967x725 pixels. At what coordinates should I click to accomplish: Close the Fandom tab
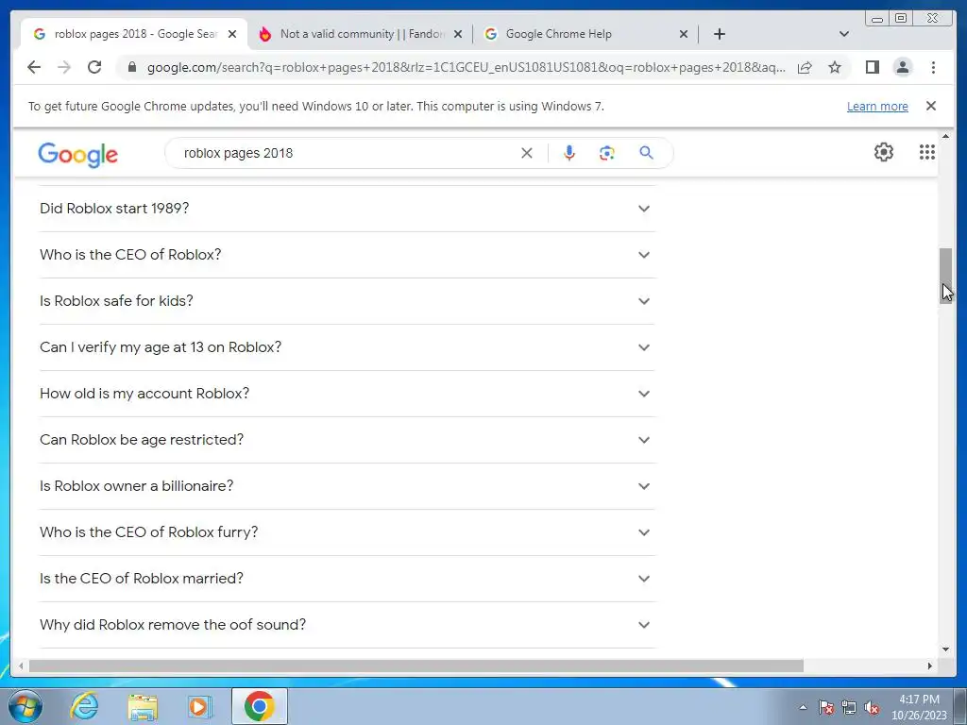[x=458, y=35]
